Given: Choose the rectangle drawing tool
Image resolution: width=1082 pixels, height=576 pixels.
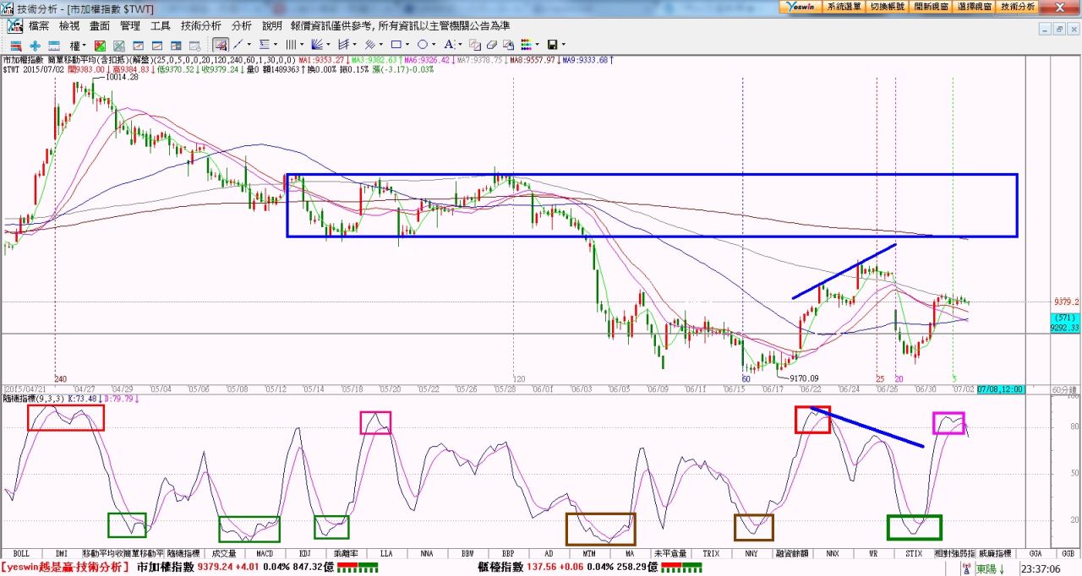Looking at the screenshot, I should tap(395, 44).
